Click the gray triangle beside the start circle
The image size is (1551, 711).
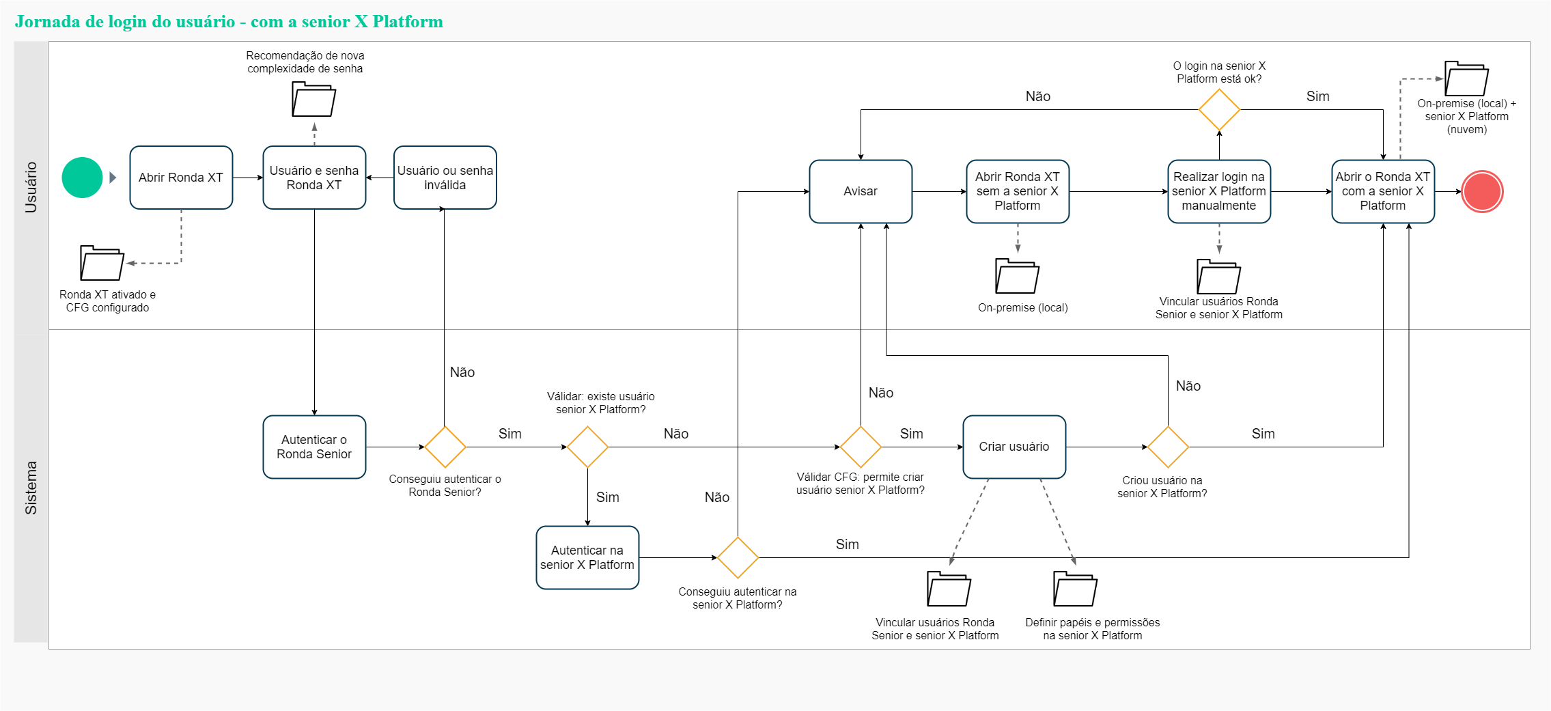tap(113, 178)
